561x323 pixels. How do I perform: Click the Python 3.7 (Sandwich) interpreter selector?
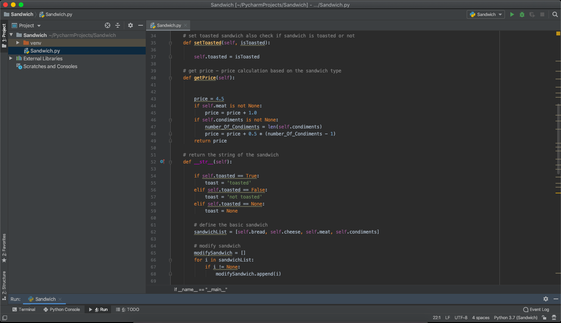[515, 318]
